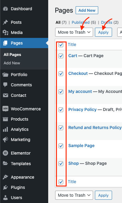The width and height of the screenshot is (122, 203).
Task: Uncheck the My account page checkbox
Action: pos(61,92)
